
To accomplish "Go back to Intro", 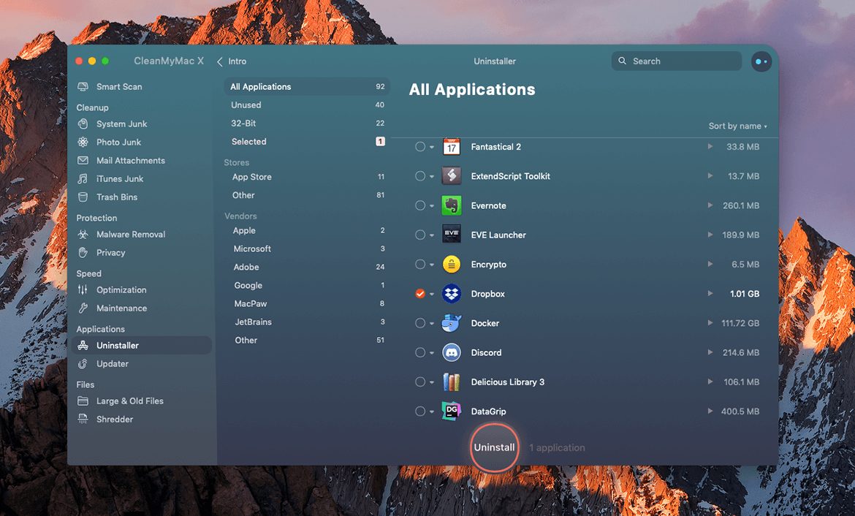I will (x=232, y=61).
